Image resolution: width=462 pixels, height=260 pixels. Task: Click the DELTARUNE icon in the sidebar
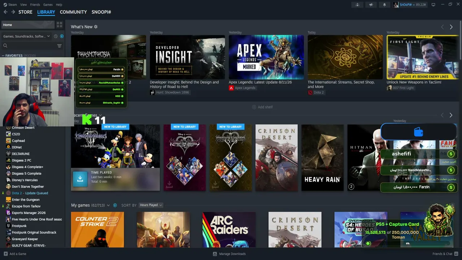click(8, 154)
